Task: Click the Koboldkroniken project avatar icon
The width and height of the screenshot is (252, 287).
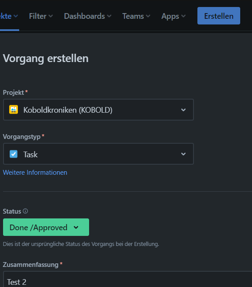Action: pyautogui.click(x=14, y=110)
